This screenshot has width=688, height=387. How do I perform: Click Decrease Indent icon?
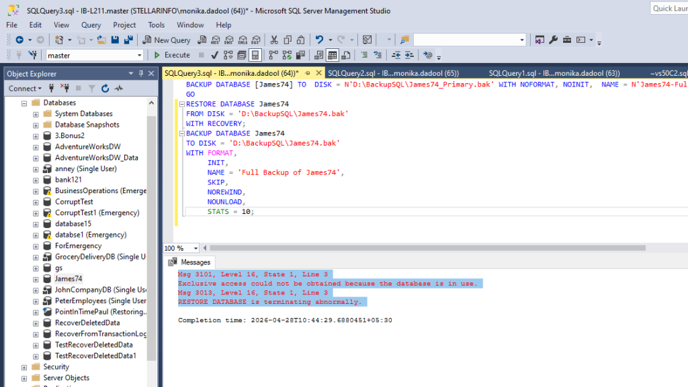pyautogui.click(x=396, y=55)
